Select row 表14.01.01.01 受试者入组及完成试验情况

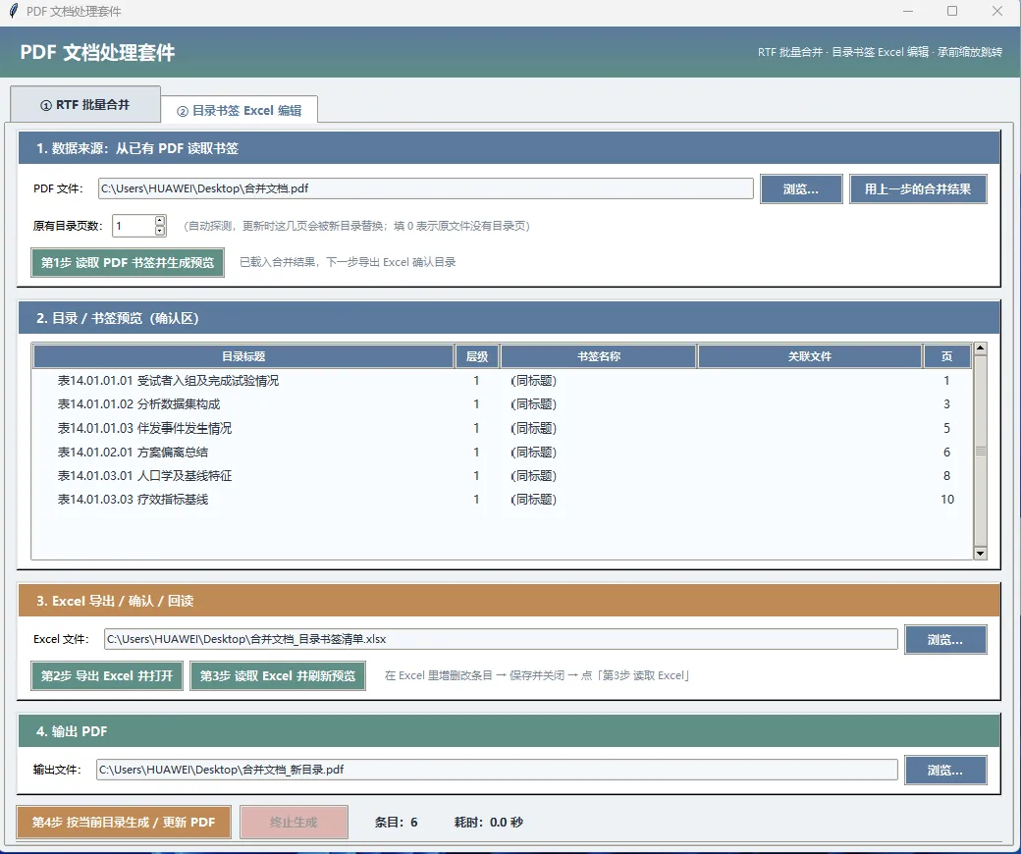[x=502, y=381]
